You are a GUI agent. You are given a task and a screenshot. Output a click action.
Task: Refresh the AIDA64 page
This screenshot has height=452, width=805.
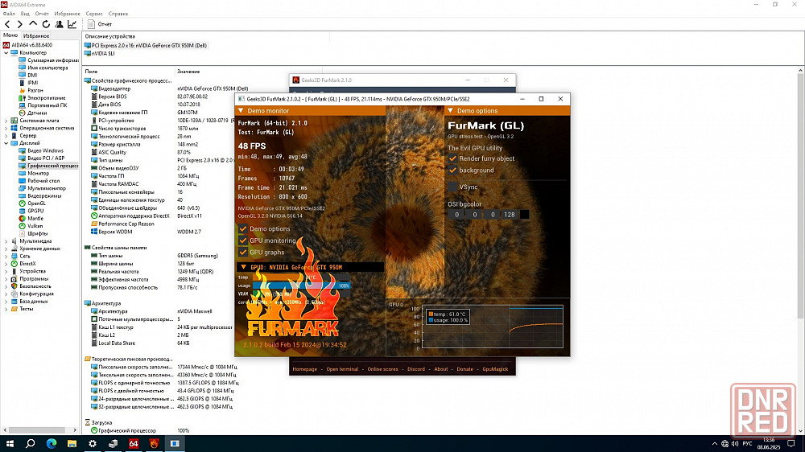46,24
